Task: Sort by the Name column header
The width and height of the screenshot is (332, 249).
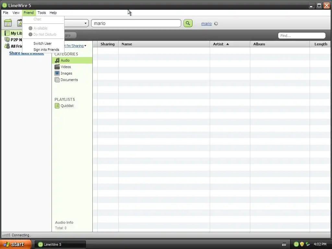Action: (164, 44)
